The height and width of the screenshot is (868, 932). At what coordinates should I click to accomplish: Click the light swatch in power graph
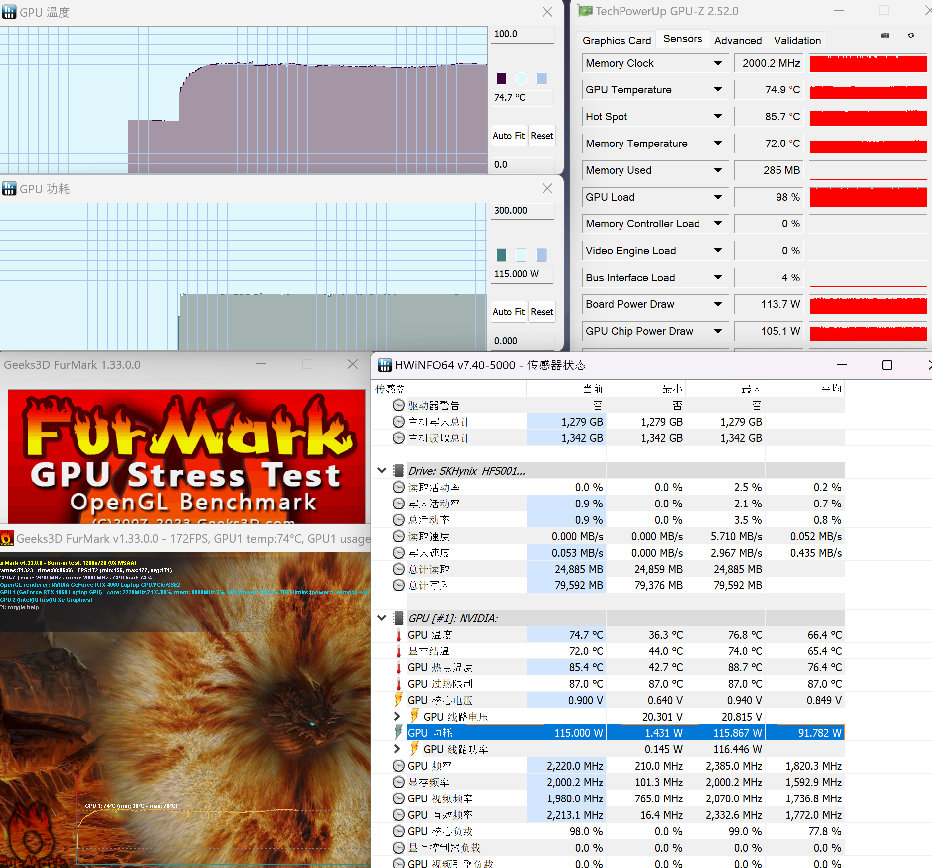point(521,255)
